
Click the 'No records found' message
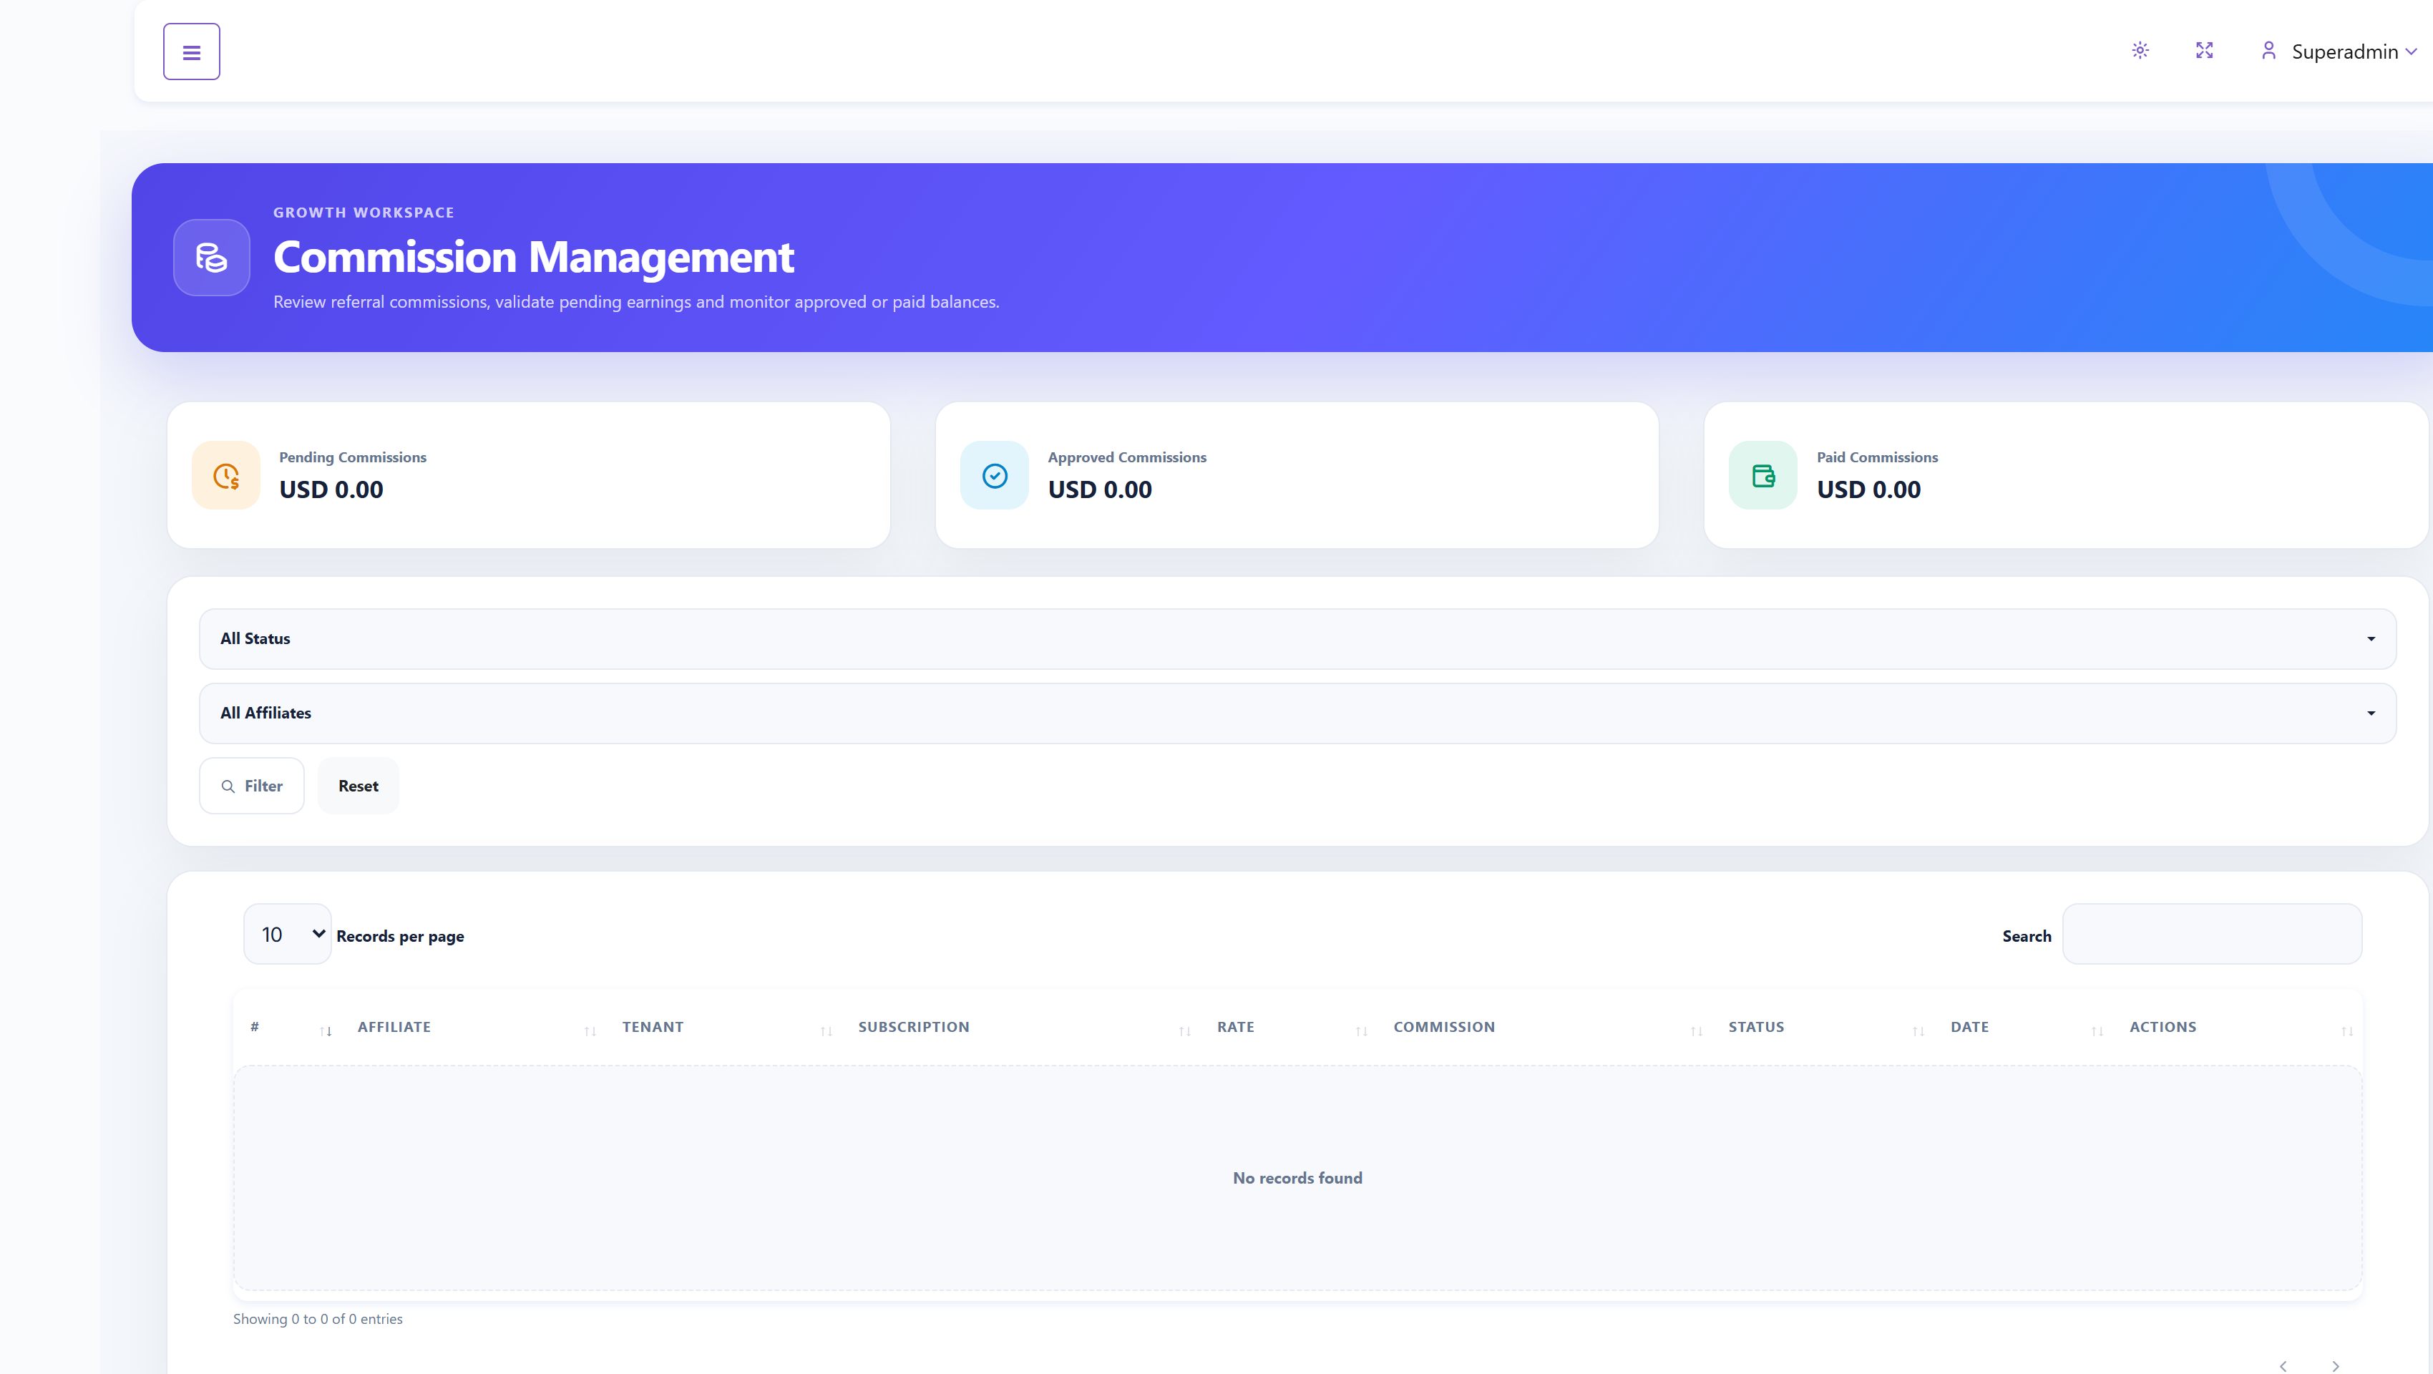(x=1298, y=1178)
